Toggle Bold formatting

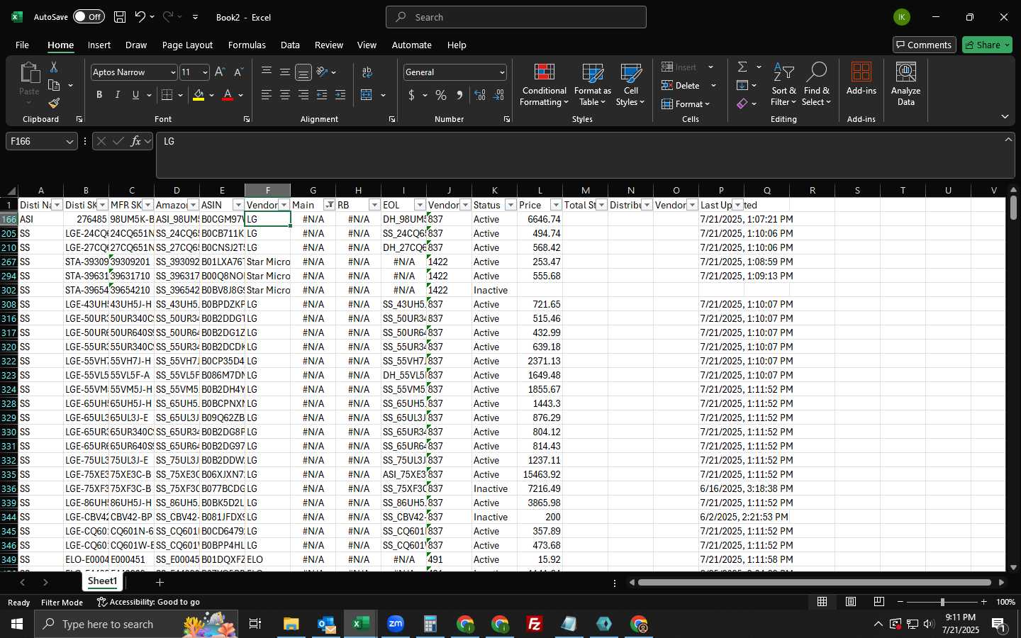pos(99,95)
